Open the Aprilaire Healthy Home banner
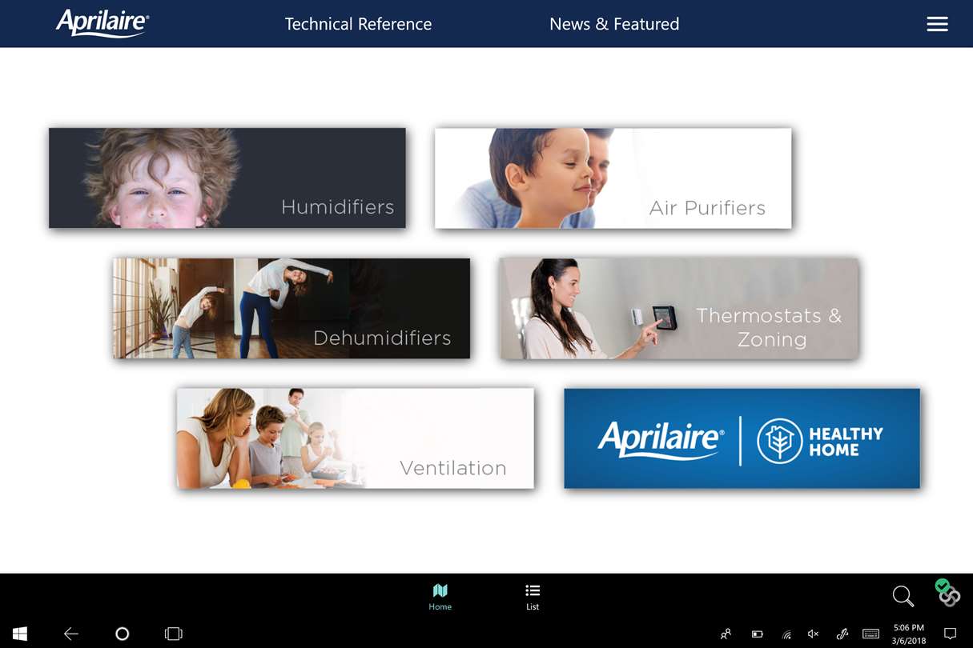The width and height of the screenshot is (973, 648). 742,438
